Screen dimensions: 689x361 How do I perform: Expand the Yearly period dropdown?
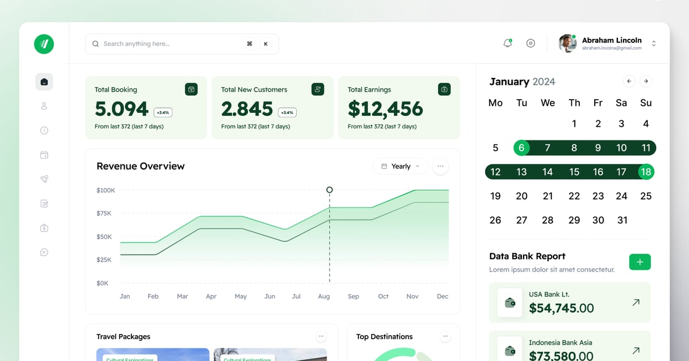tap(401, 166)
